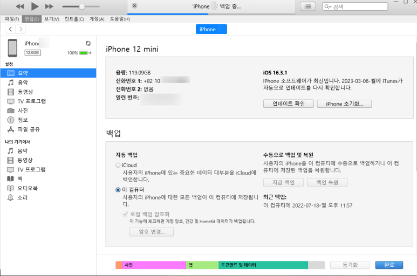
Task: Click the iPhone 12 mini heading
Action: pos(132,49)
